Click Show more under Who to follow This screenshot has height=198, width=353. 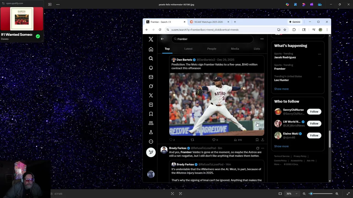click(281, 146)
